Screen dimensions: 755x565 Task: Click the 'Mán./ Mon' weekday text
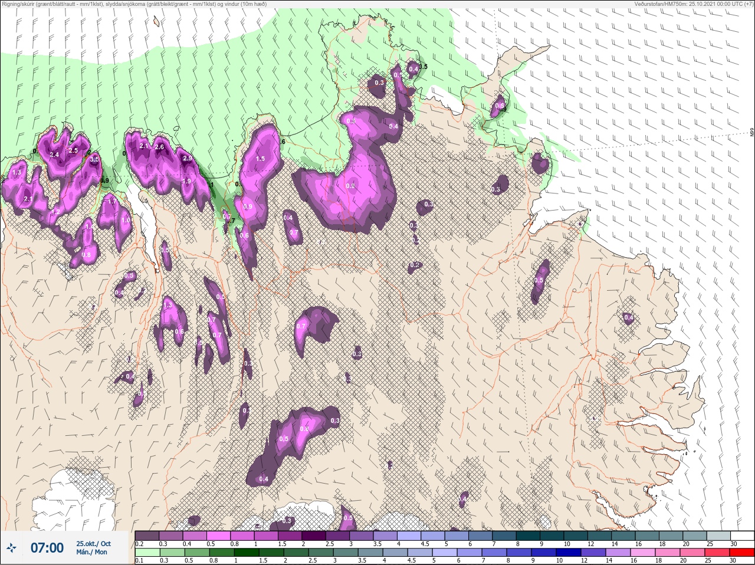[x=92, y=553]
